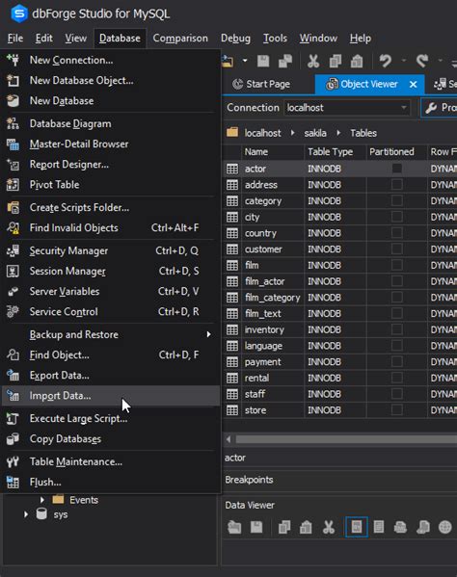Expand the Events folder tree node
457x577 pixels.
click(42, 500)
